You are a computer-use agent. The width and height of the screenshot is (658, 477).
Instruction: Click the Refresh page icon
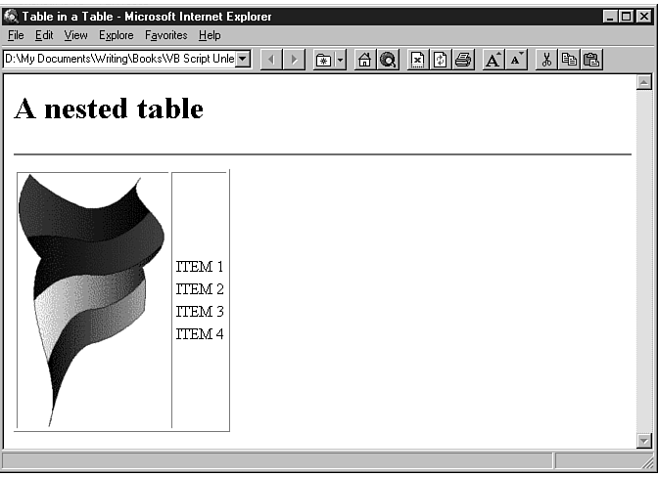[x=441, y=60]
